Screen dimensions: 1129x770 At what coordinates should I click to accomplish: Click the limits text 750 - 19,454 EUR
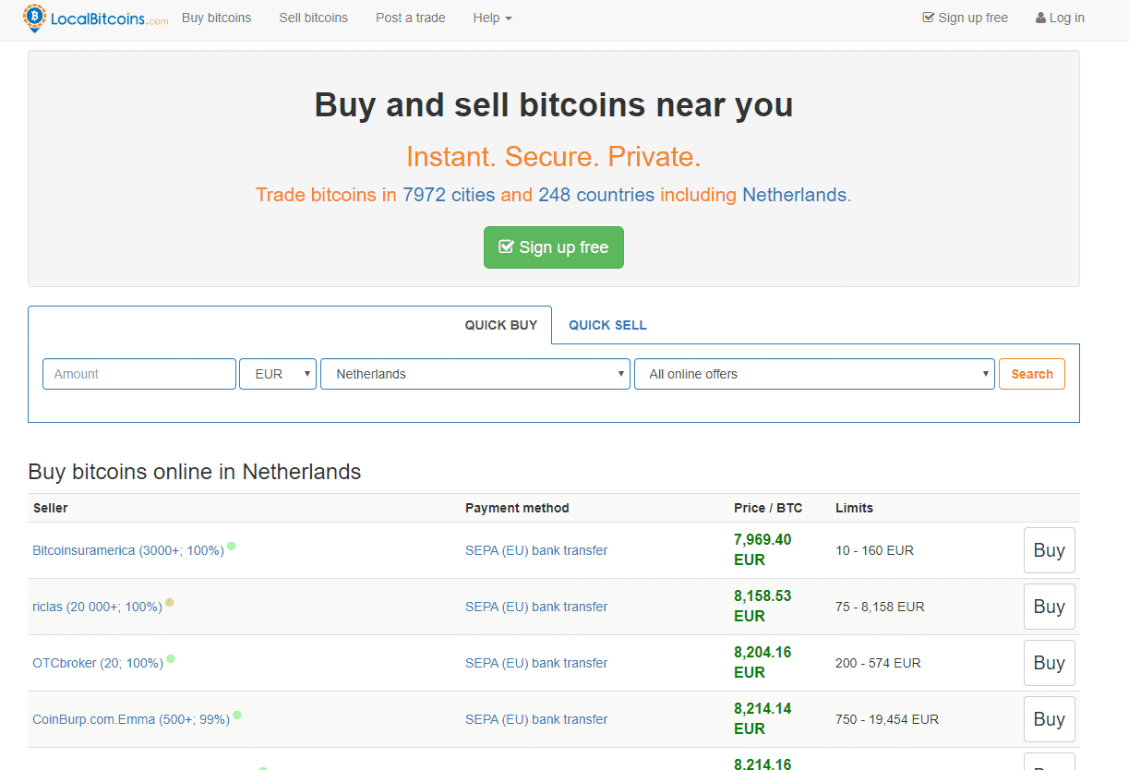tap(887, 719)
